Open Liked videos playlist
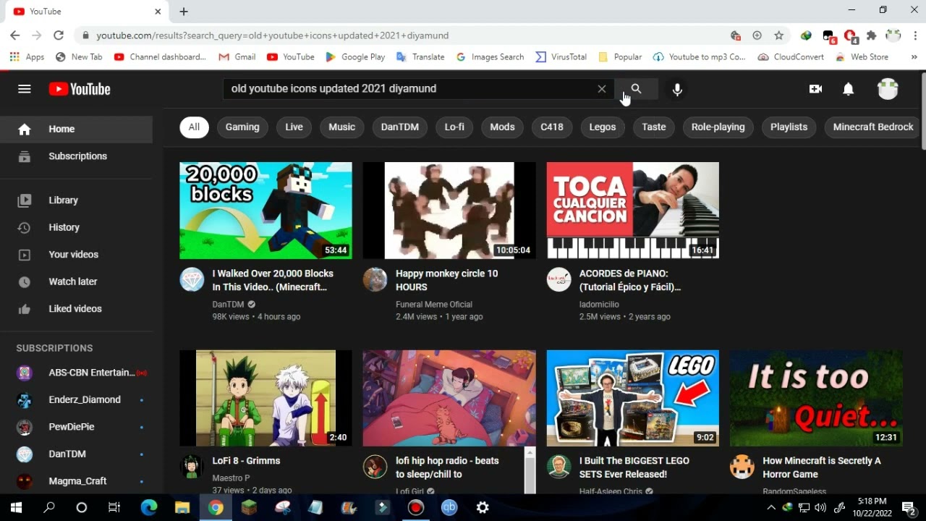The height and width of the screenshot is (521, 926). [76, 309]
